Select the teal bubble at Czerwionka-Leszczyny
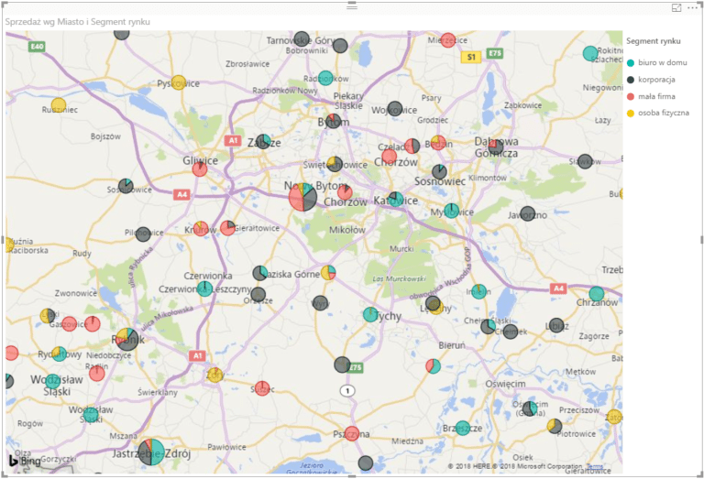 click(205, 288)
